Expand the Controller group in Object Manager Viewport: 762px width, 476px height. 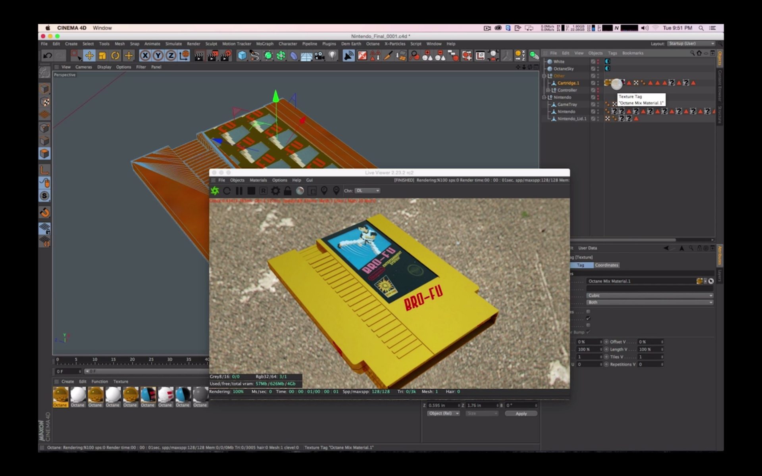point(548,90)
